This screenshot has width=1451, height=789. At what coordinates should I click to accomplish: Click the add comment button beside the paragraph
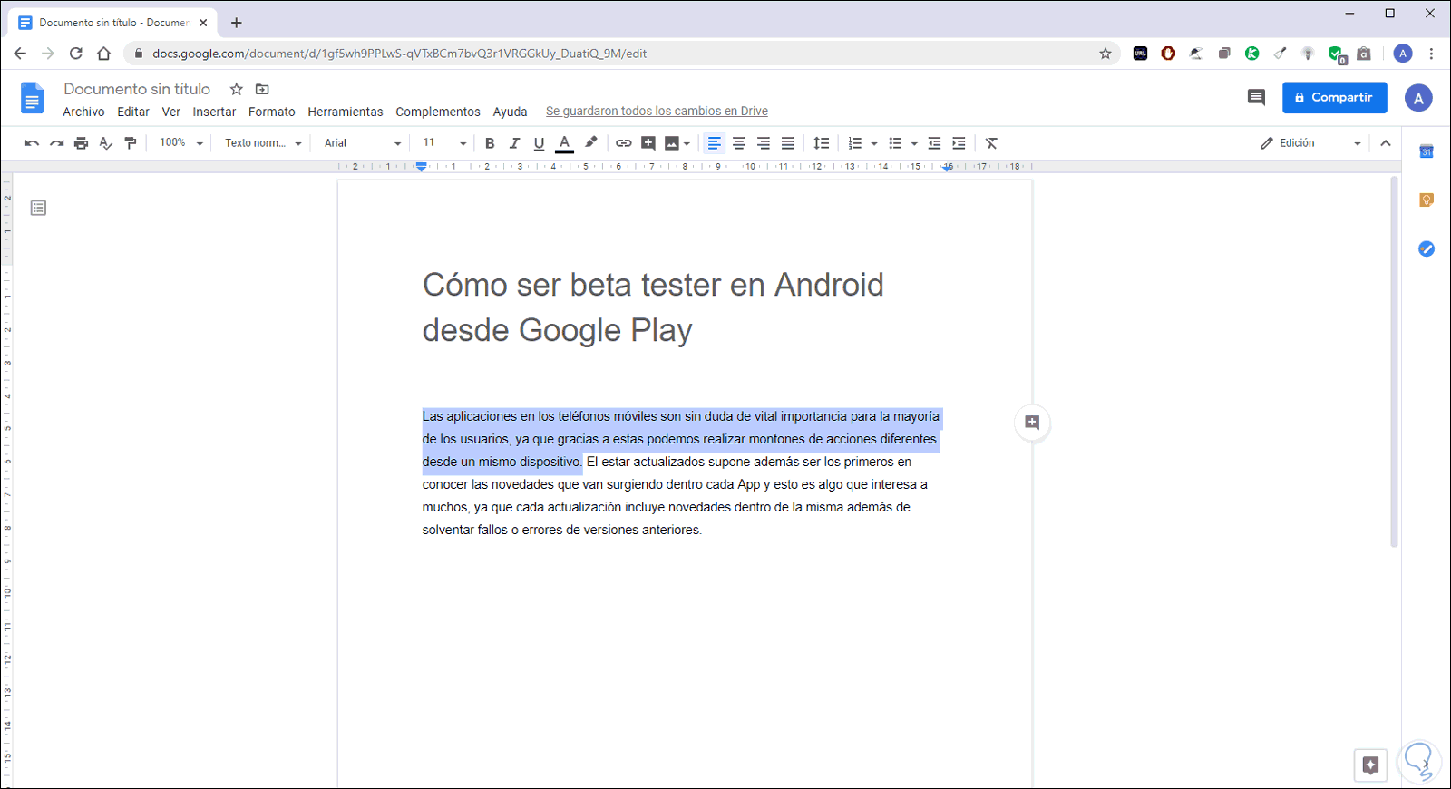(1032, 423)
